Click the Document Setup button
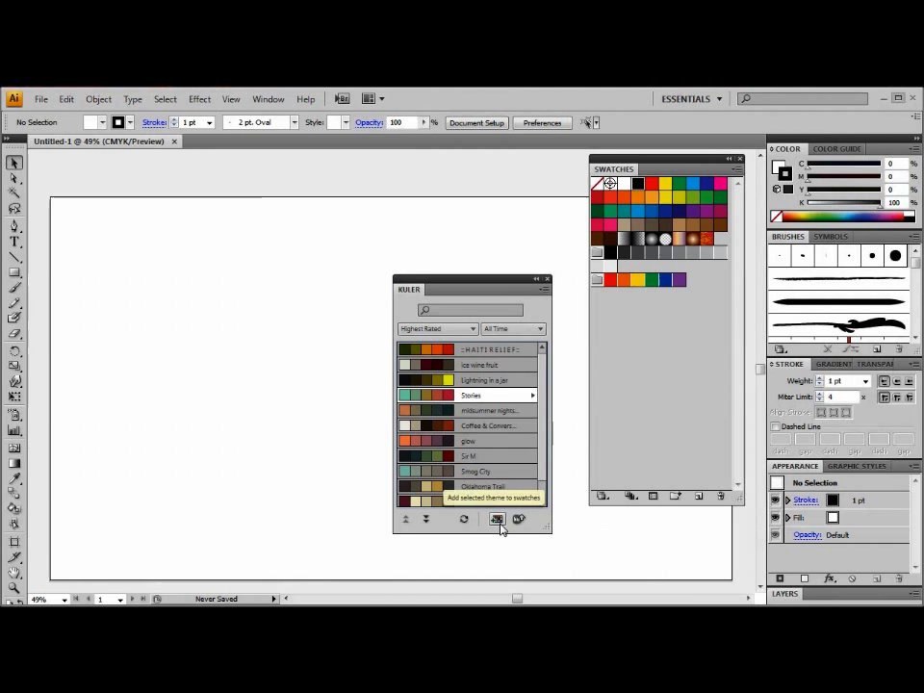Image resolution: width=924 pixels, height=693 pixels. [x=476, y=122]
